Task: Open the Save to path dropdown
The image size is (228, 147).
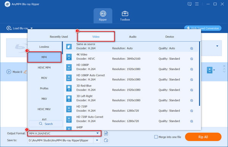Action: tap(97, 140)
